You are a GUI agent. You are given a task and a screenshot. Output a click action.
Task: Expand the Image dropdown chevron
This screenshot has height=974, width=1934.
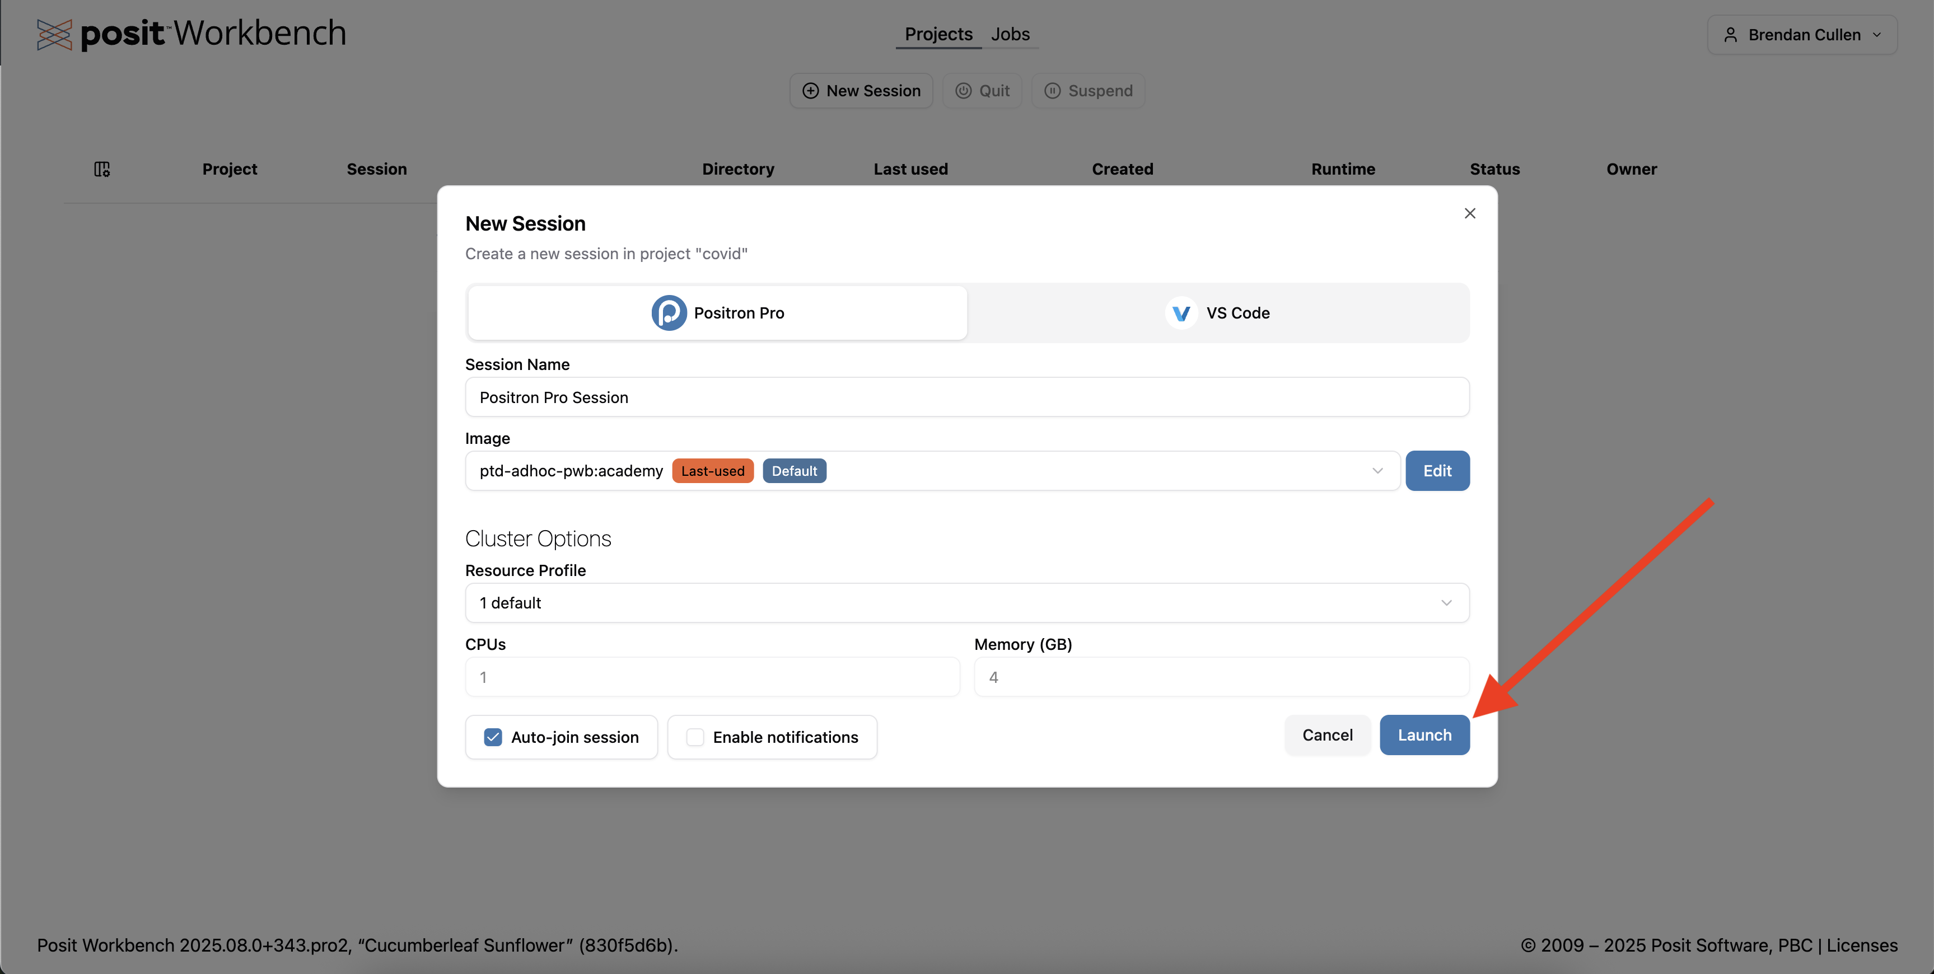coord(1377,471)
